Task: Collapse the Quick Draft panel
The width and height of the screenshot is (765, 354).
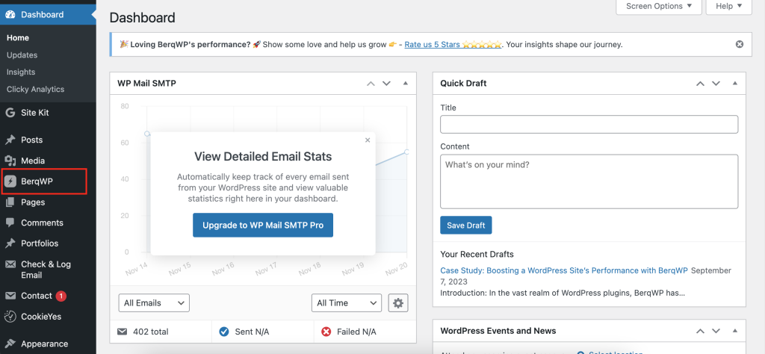Action: 735,84
